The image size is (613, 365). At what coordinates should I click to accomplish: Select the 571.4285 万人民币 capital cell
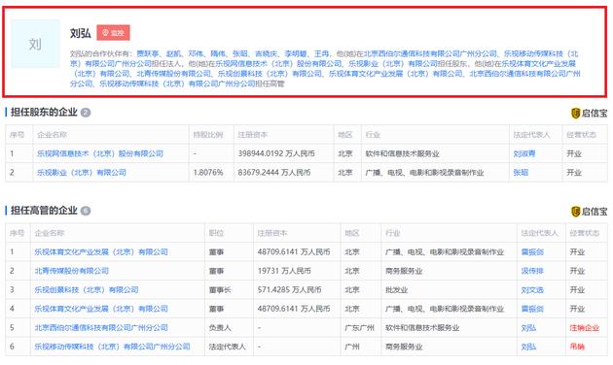[290, 289]
